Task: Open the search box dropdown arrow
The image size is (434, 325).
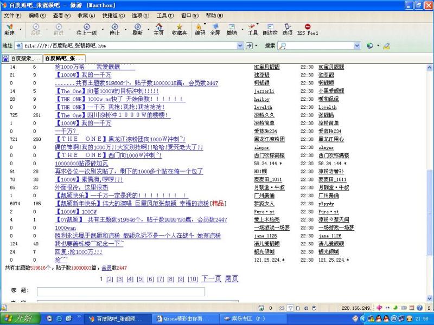Action: tap(357, 45)
